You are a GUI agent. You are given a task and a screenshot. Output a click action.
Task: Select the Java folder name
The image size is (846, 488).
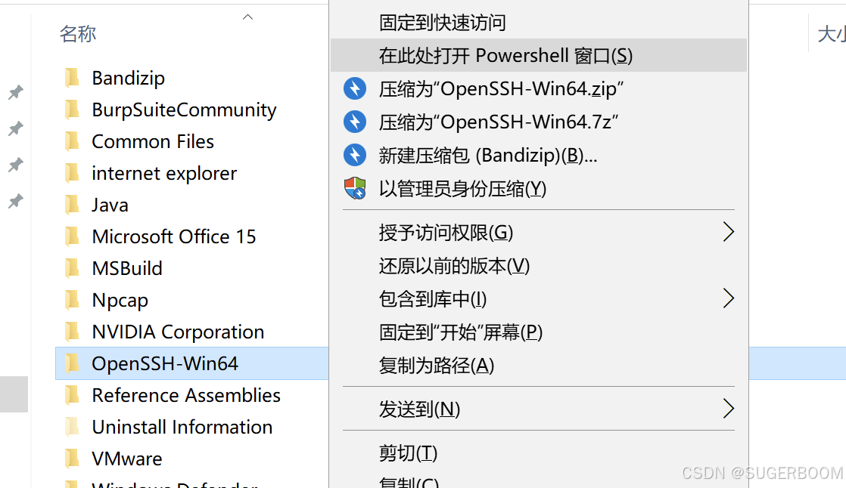[110, 205]
